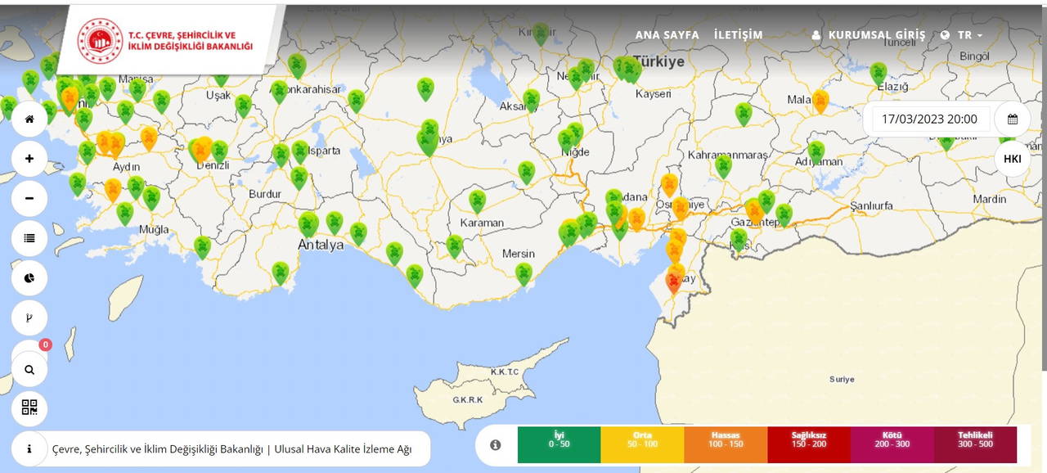Select the green İyi 0-50 legend swatch
The width and height of the screenshot is (1047, 473).
click(559, 445)
